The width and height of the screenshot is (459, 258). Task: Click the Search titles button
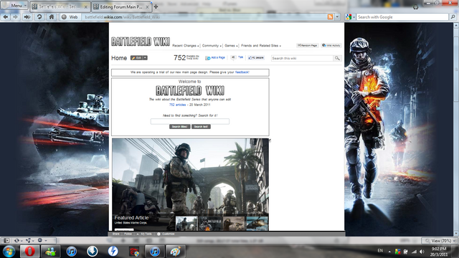coord(180,127)
